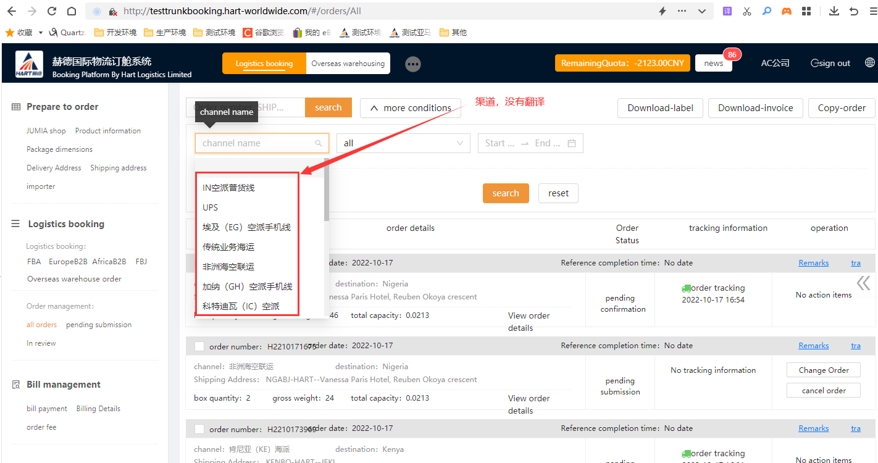Image resolution: width=878 pixels, height=463 pixels.
Task: Collapse the more conditions expander
Action: pos(410,108)
